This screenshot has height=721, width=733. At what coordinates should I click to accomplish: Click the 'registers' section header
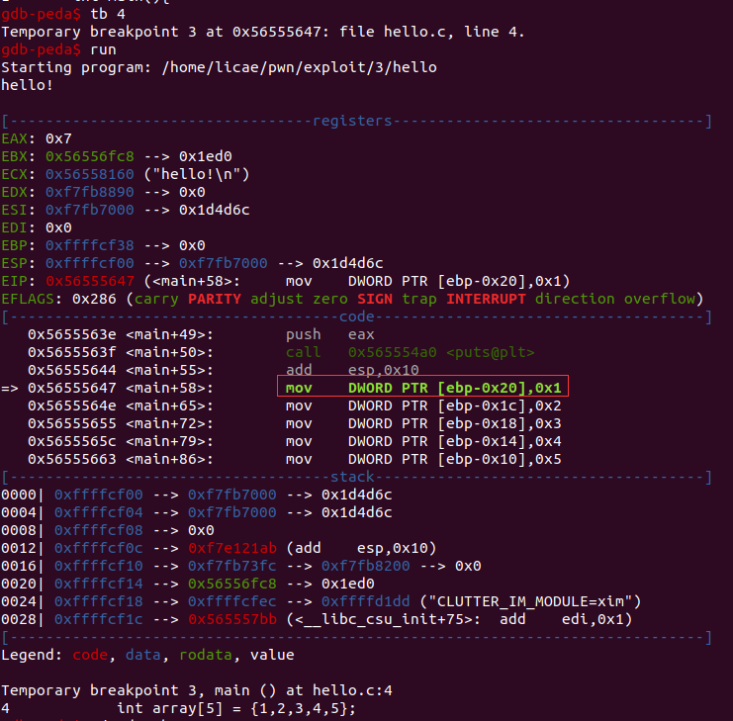(352, 121)
